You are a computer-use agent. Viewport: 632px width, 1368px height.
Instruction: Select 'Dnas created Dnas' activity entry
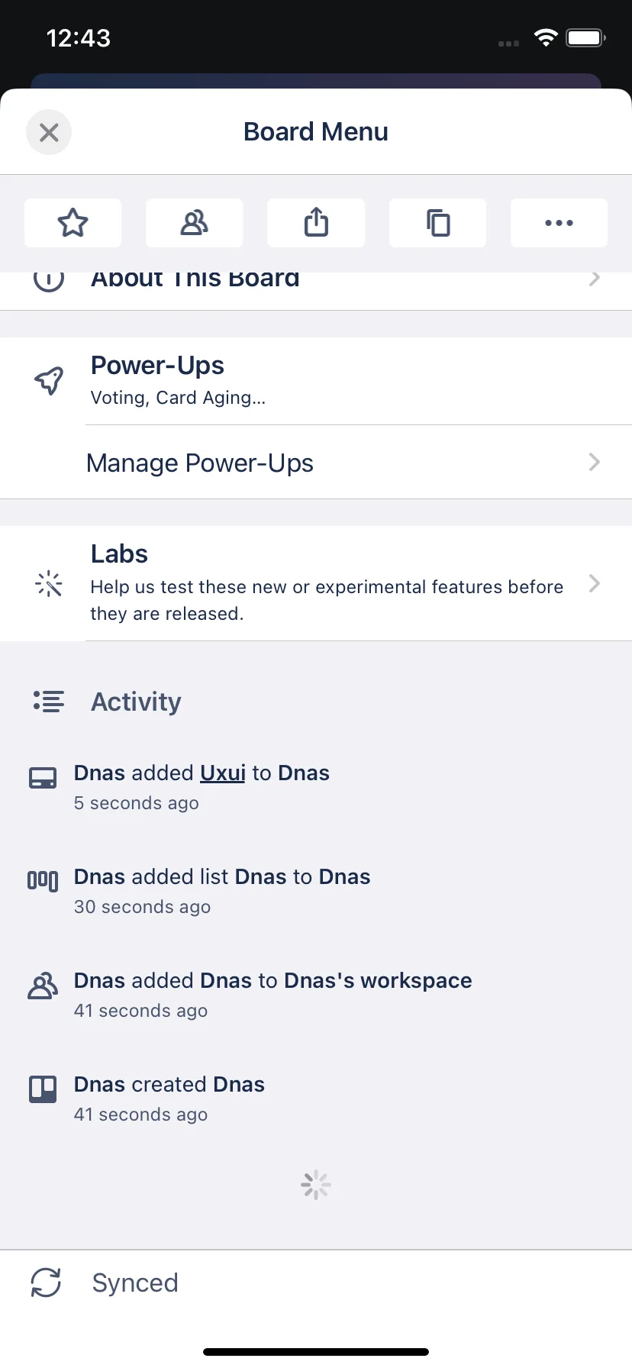[x=316, y=1098]
